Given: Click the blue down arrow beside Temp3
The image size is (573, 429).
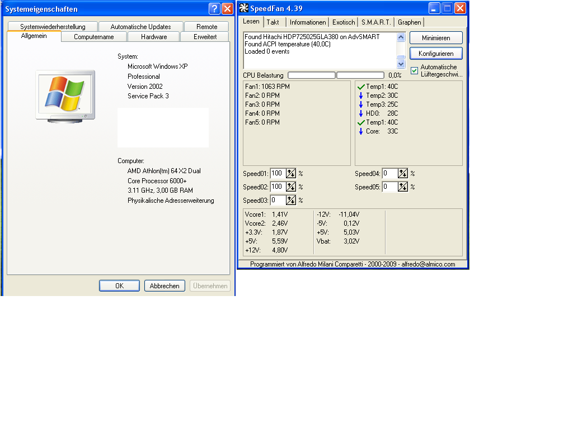Looking at the screenshot, I should click(361, 104).
